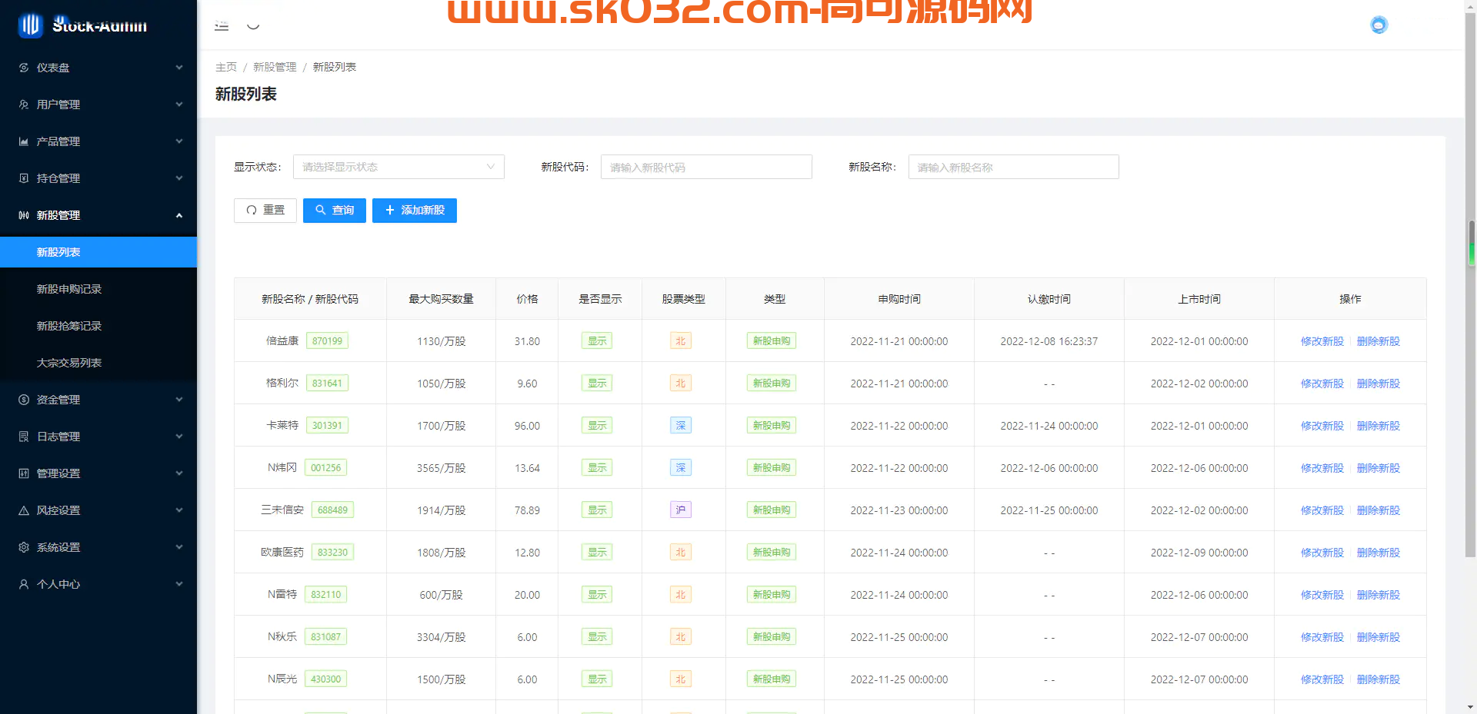
Task: Click the 沪 tag in 三未信安 row
Action: (x=681, y=510)
